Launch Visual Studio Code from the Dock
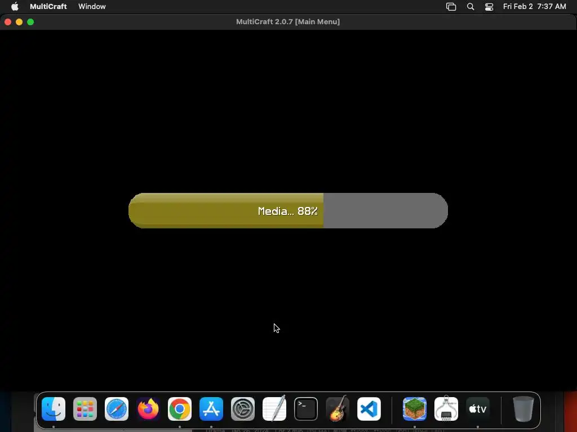The image size is (577, 432). pyautogui.click(x=369, y=409)
